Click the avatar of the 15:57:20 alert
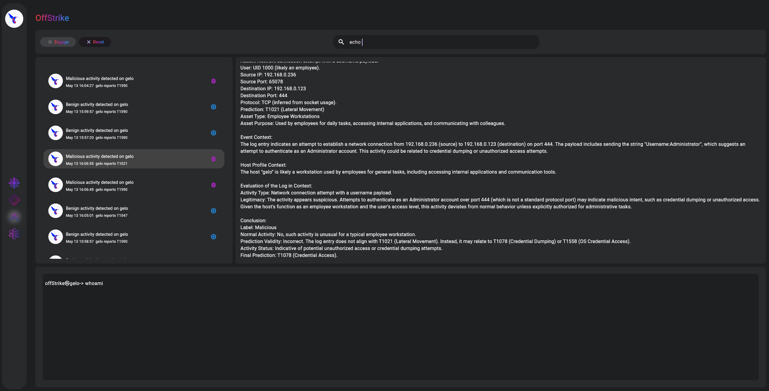 56,133
